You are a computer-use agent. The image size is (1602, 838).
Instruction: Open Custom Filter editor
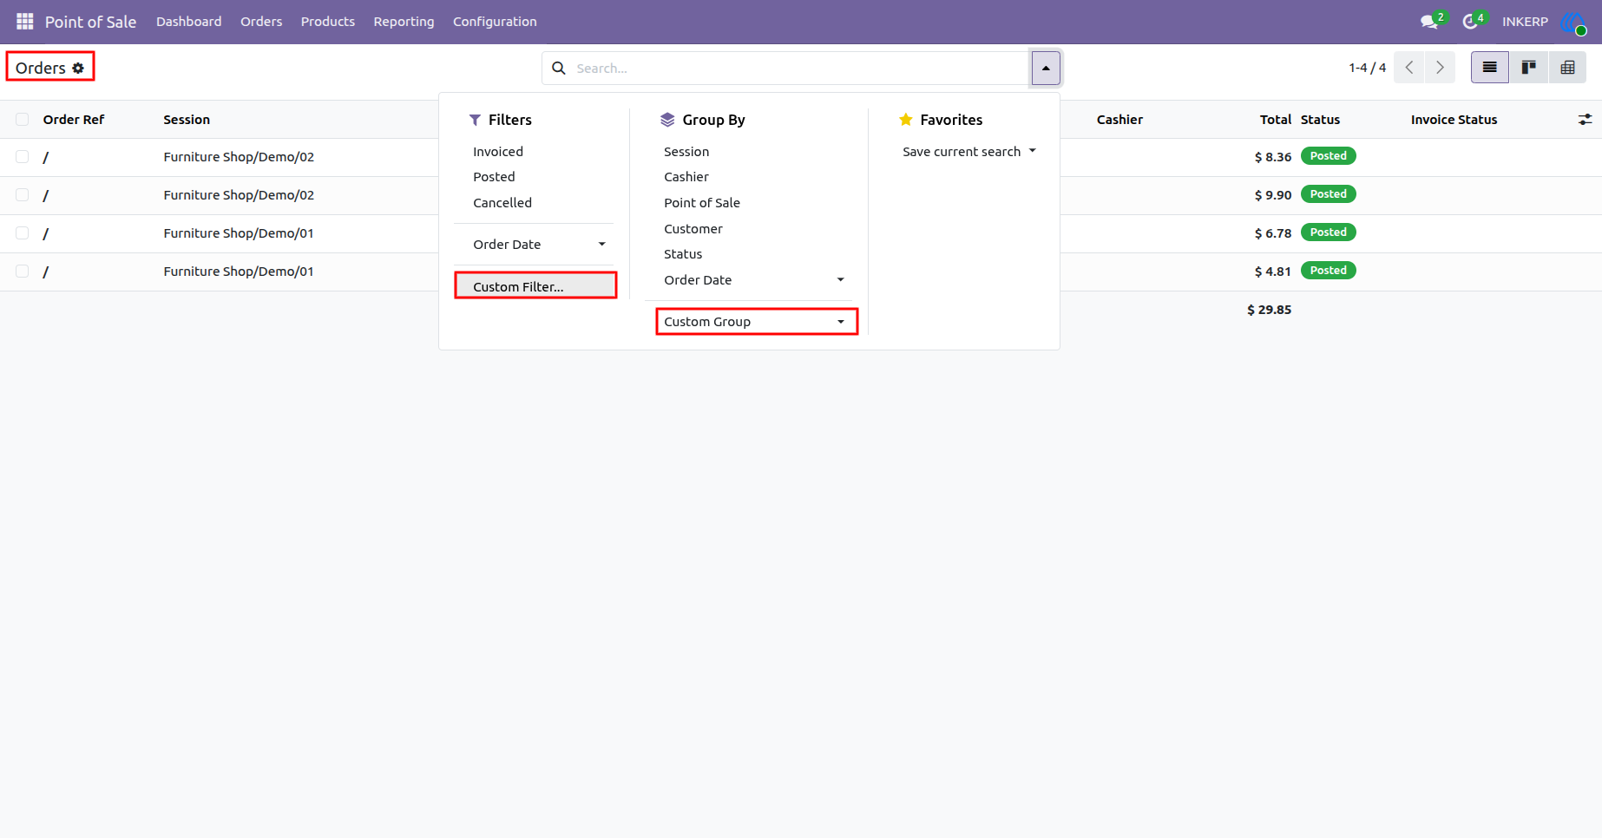535,286
